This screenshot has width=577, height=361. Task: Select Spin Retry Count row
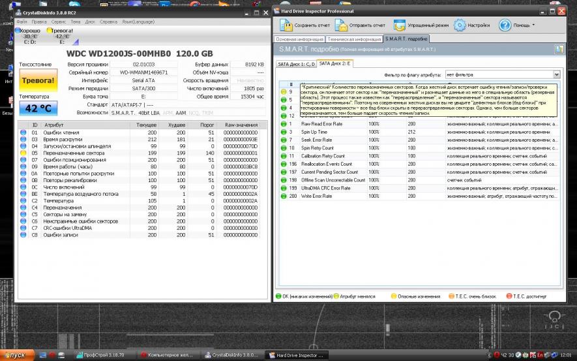[419, 148]
